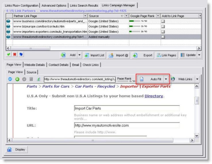Switch to the inner Source tab

click(31, 72)
